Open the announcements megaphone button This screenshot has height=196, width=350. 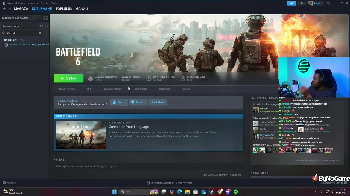291,4
